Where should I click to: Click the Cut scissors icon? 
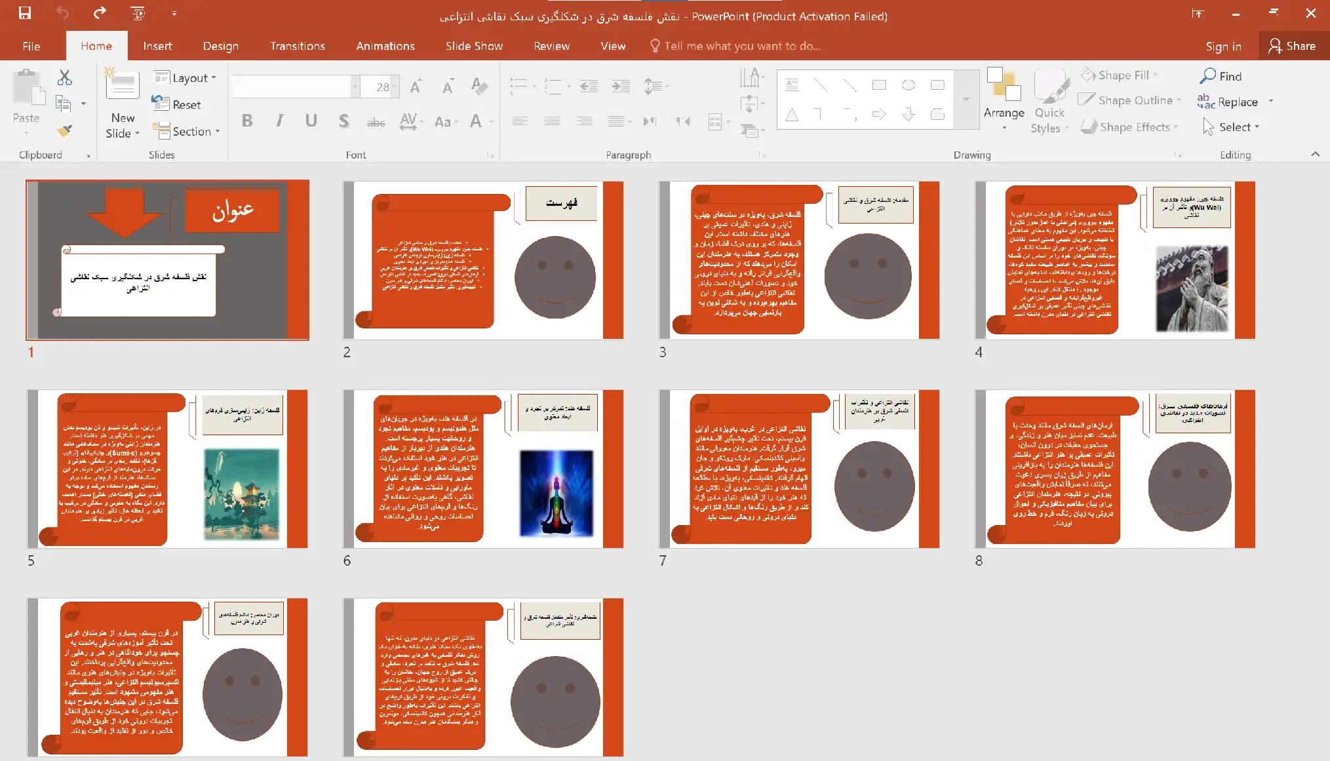point(64,78)
